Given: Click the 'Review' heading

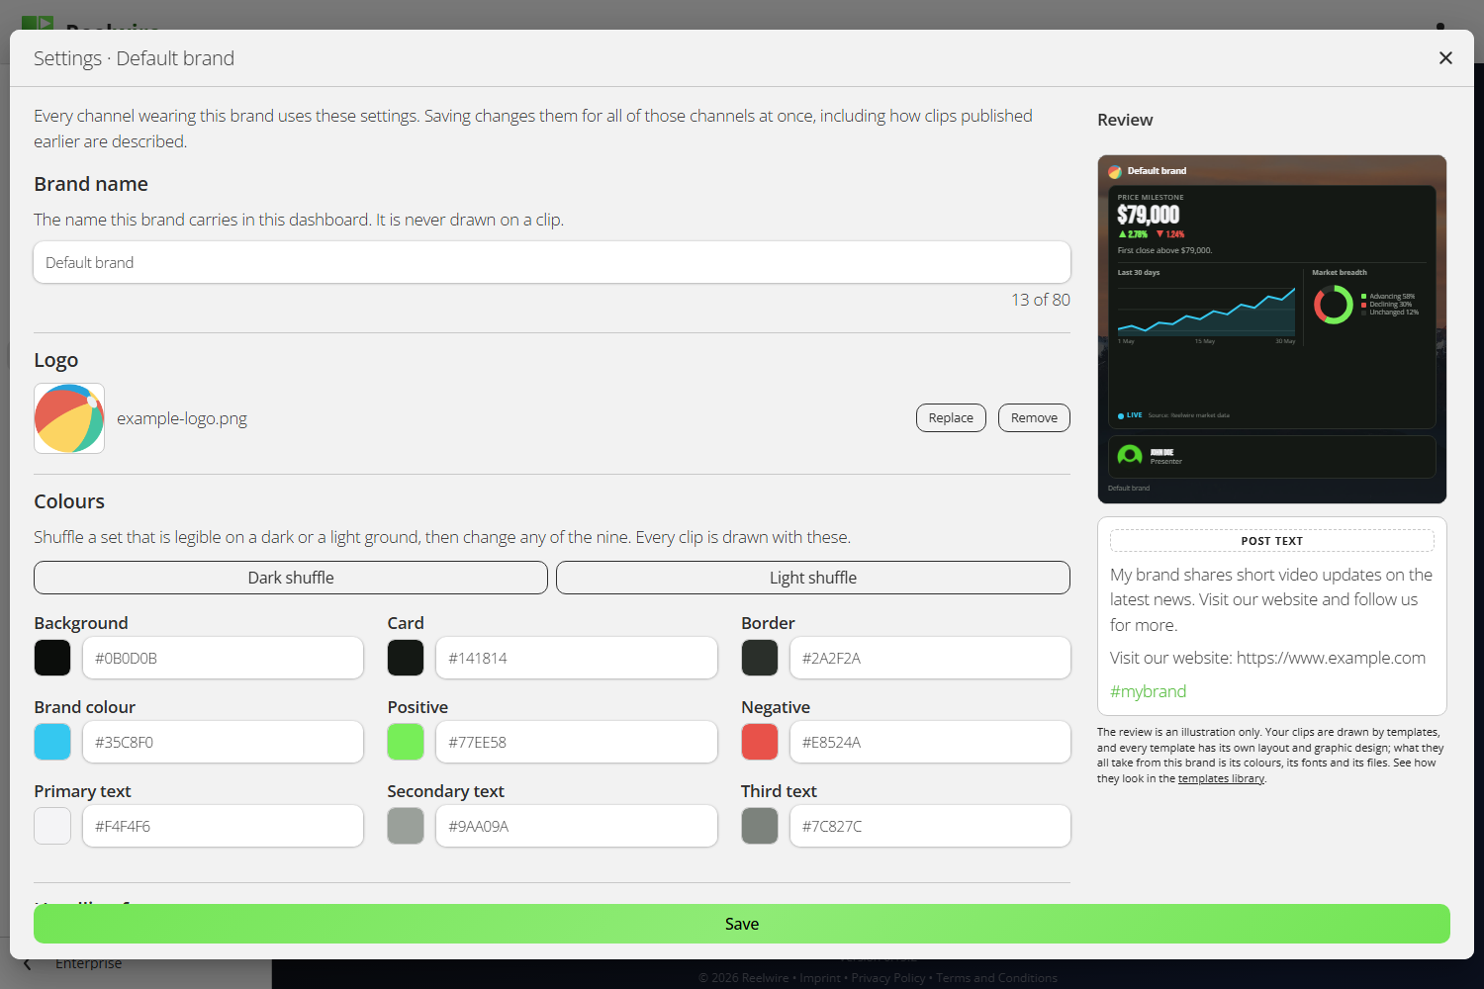Looking at the screenshot, I should 1125,120.
